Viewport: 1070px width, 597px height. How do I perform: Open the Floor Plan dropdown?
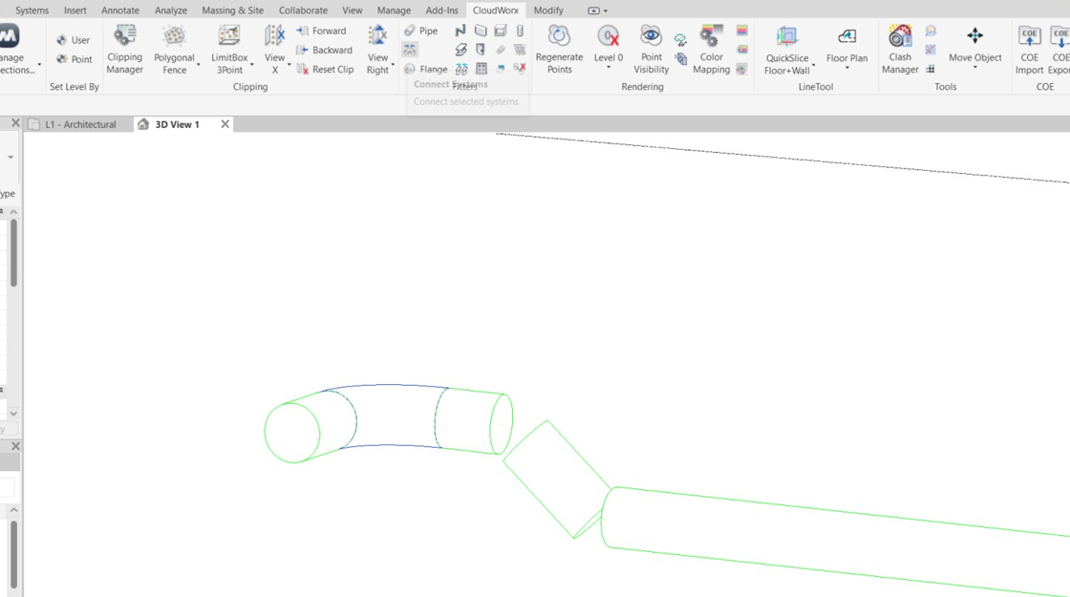(846, 68)
